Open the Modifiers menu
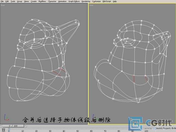The image size is (176, 132). (42, 1)
